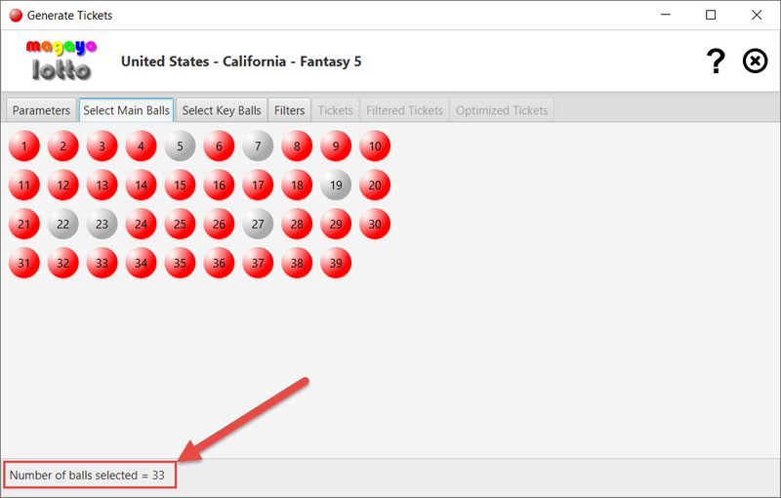
Task: Toggle ball number 17
Action: pyautogui.click(x=258, y=185)
